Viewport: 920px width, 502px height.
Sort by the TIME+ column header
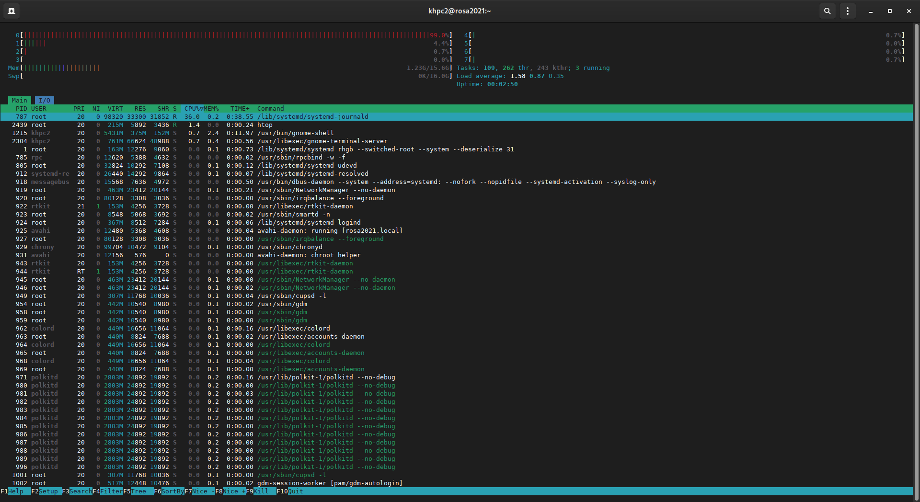pos(240,109)
